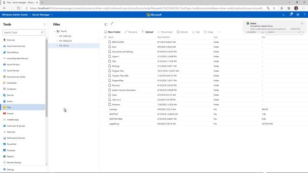Open PowerShell console icon in header
The width and height of the screenshot is (308, 173).
point(283,15)
